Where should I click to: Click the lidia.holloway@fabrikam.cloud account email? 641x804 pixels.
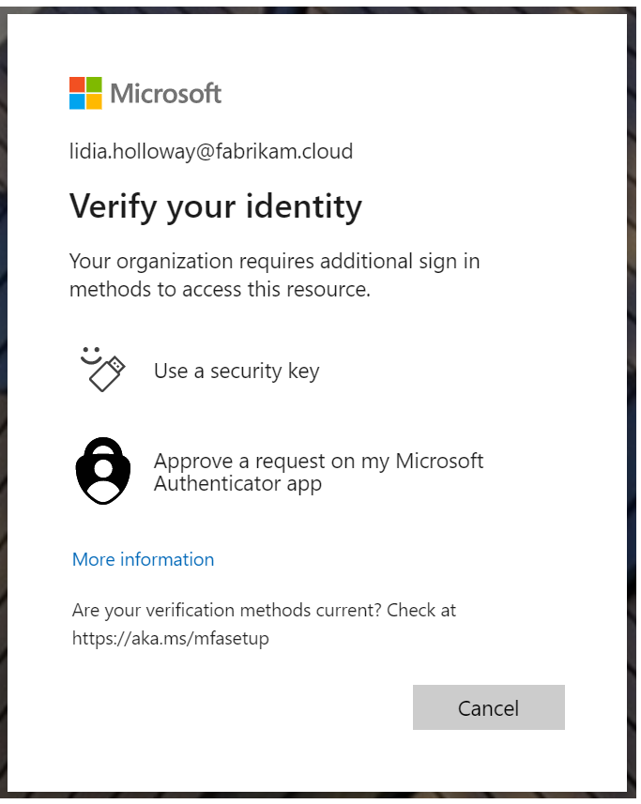(x=211, y=151)
